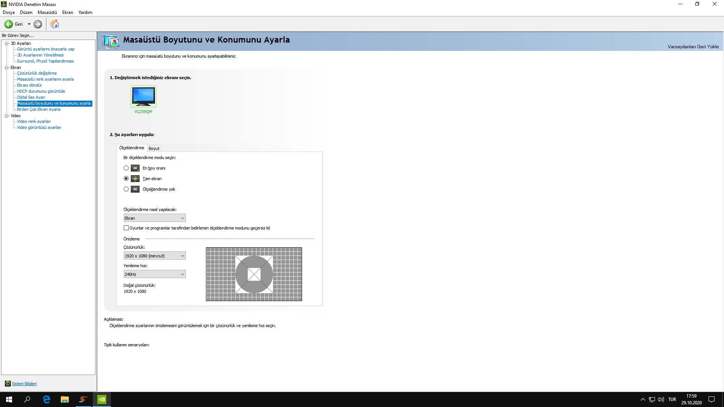Open Masaüstü renk ayarlarını ayarla
This screenshot has width=724, height=407.
45,79
